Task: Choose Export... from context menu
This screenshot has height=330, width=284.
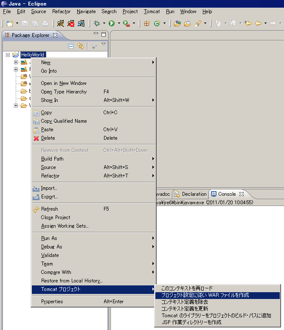Action: tap(94, 197)
